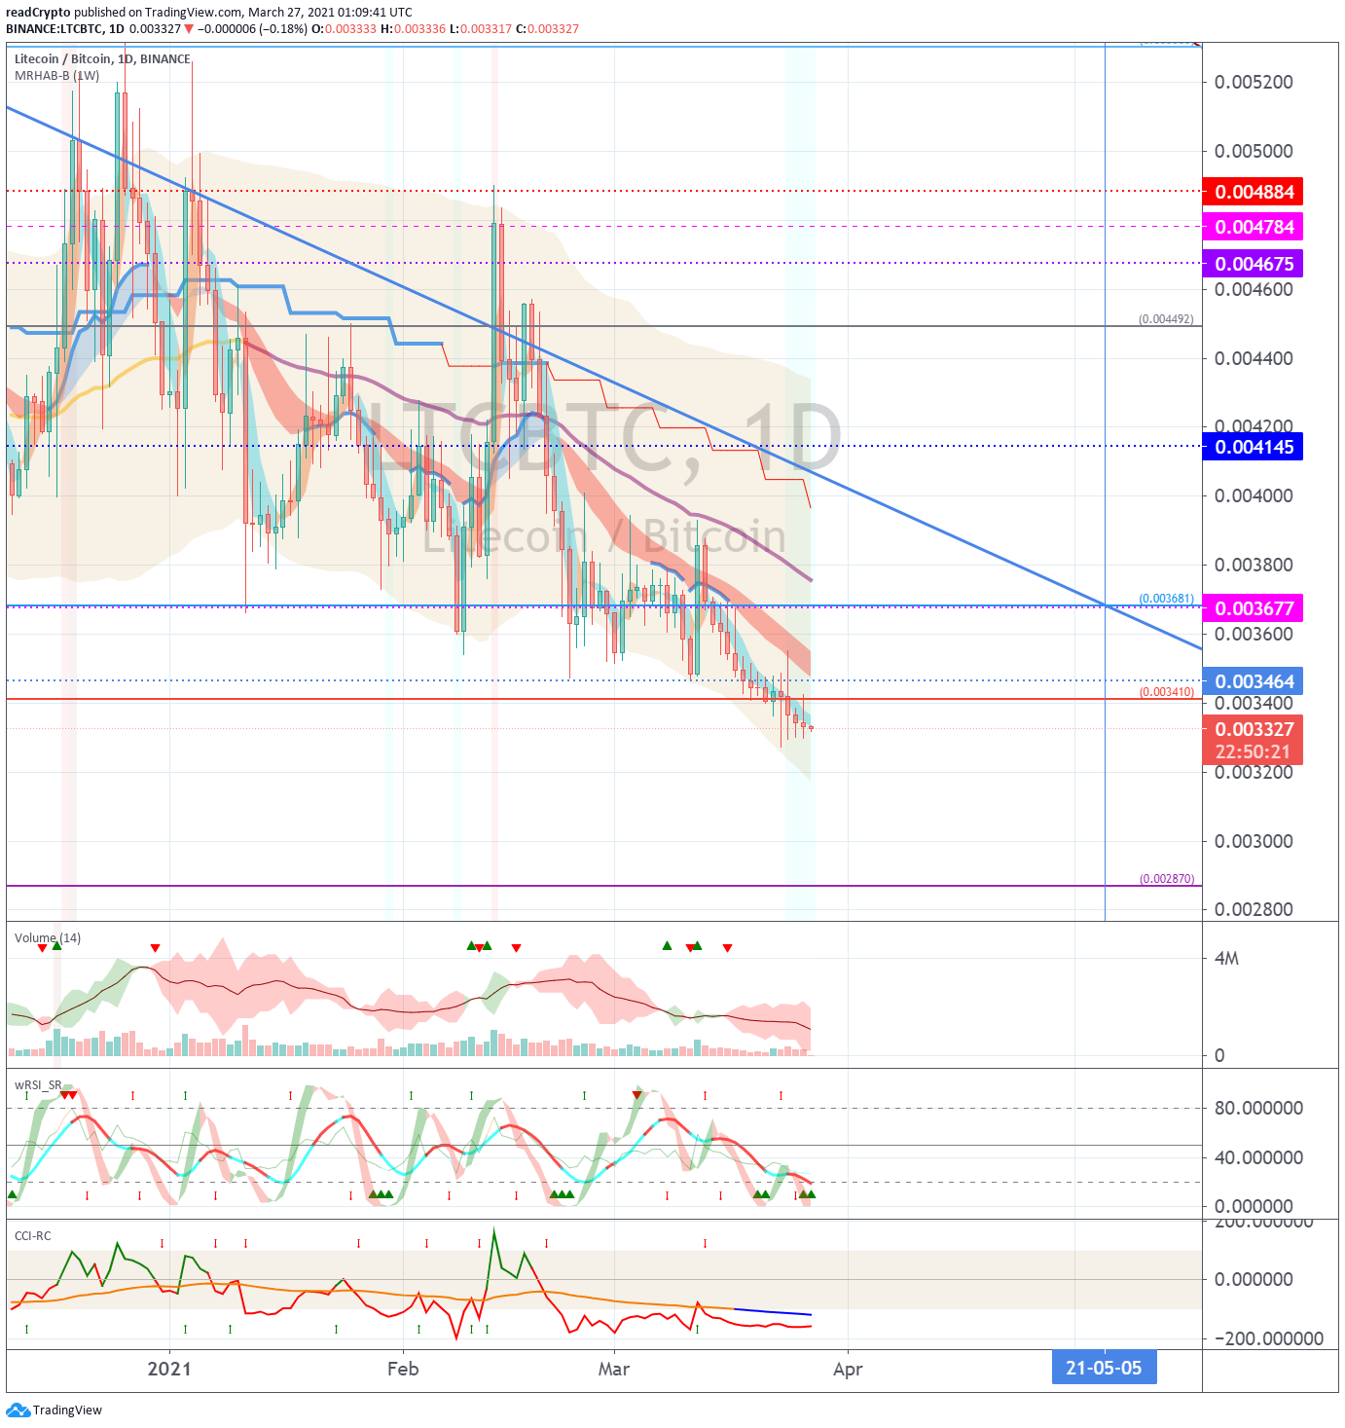Click the red 0.004884 price label
The width and height of the screenshot is (1345, 1428).
click(x=1253, y=192)
